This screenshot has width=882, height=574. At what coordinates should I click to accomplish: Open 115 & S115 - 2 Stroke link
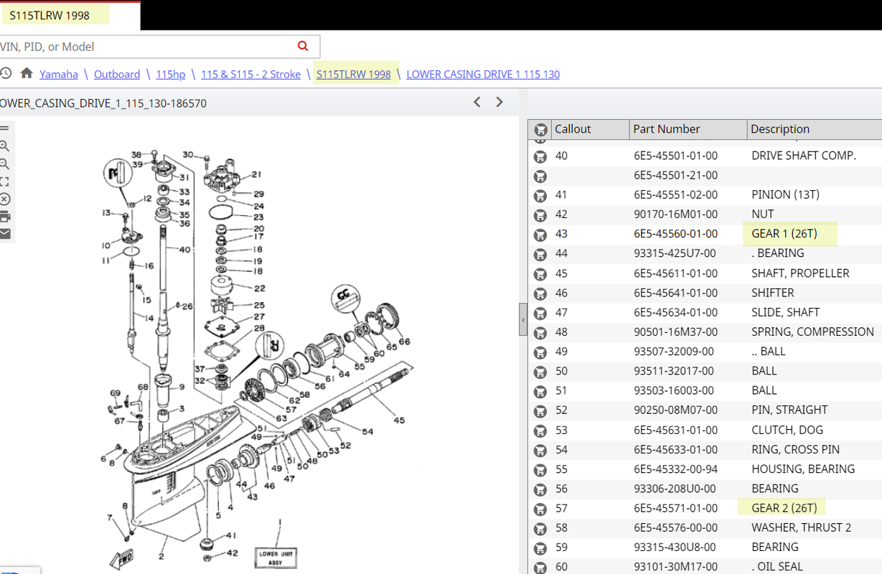coord(250,74)
